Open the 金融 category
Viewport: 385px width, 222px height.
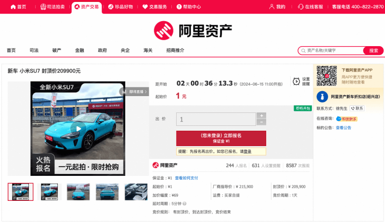(x=79, y=50)
